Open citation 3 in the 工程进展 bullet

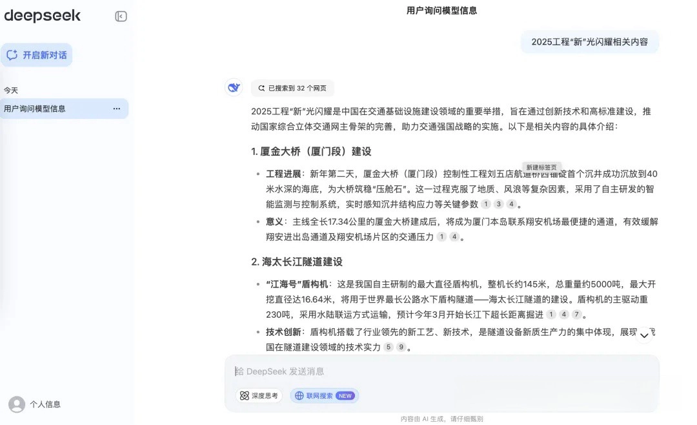point(498,204)
